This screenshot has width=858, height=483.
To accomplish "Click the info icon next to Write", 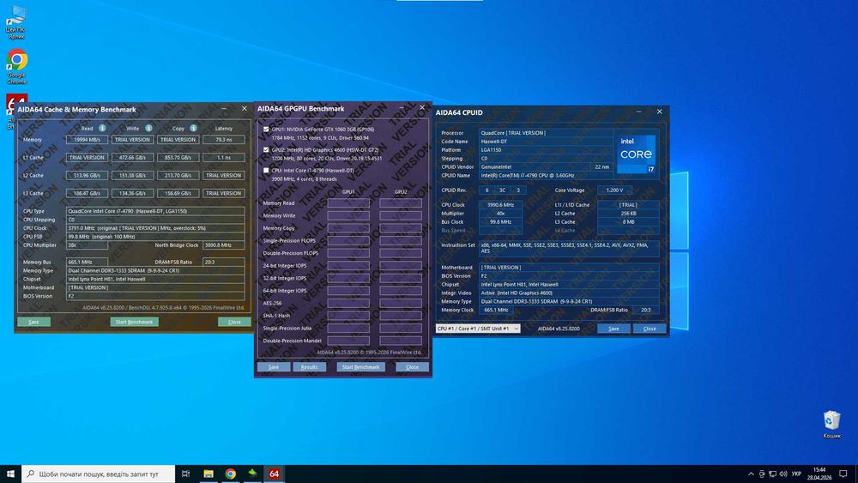I will (148, 128).
